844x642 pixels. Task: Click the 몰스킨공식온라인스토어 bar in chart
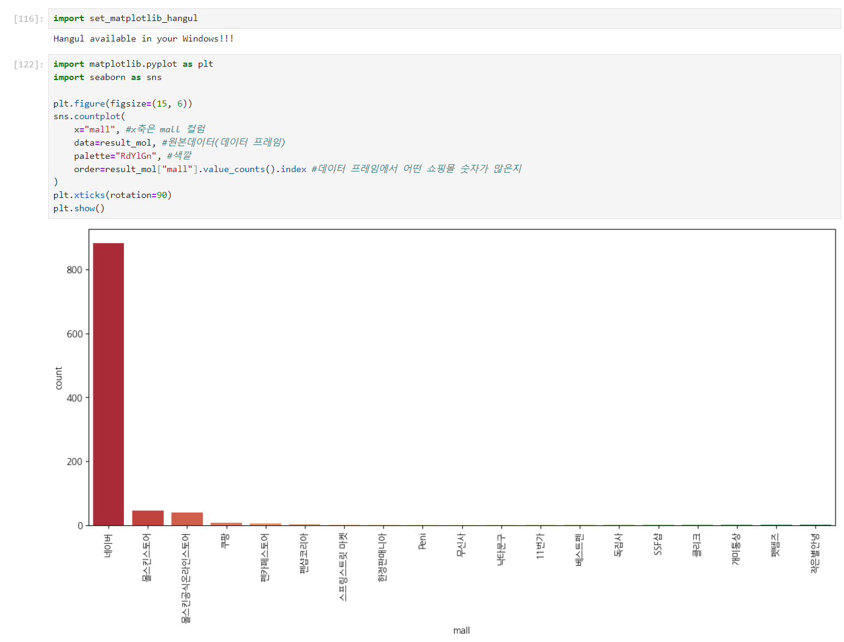coord(187,519)
